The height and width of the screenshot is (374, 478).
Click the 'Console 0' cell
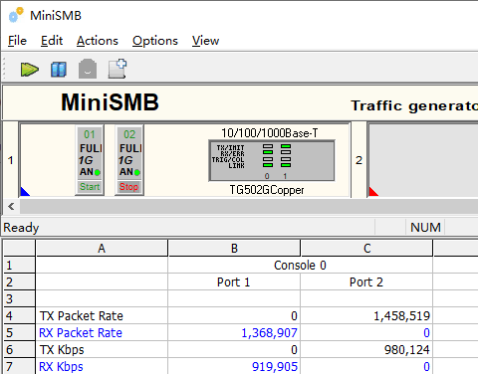[x=300, y=266]
